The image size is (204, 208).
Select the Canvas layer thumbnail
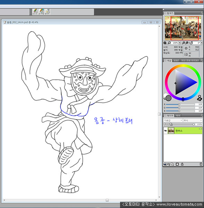click(171, 131)
